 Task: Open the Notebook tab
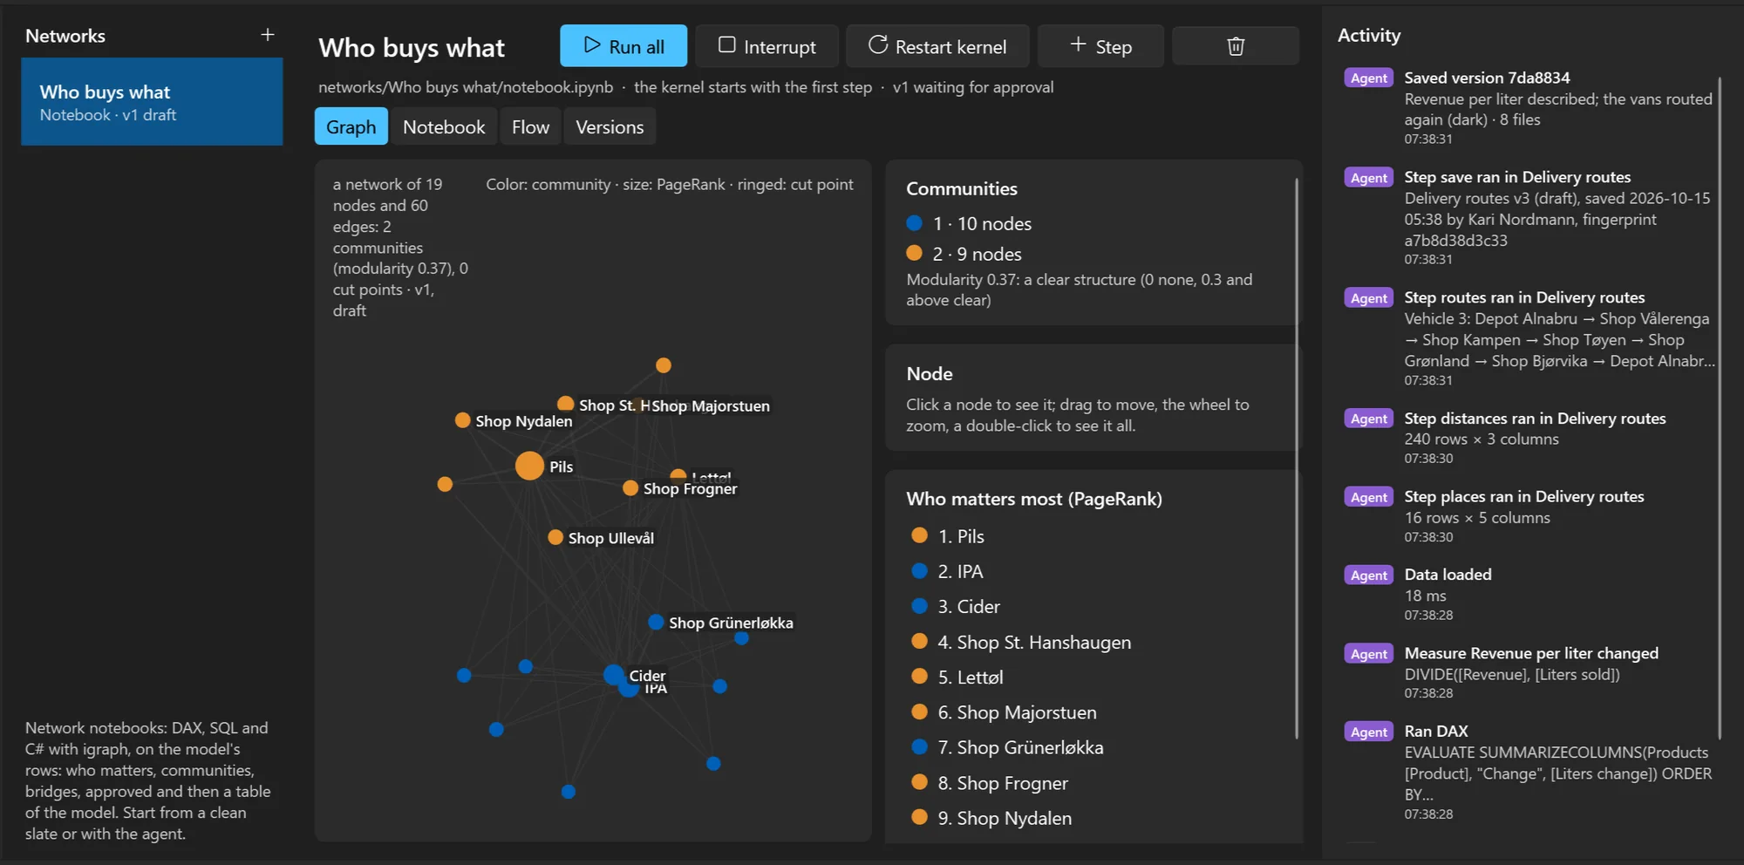[444, 126]
